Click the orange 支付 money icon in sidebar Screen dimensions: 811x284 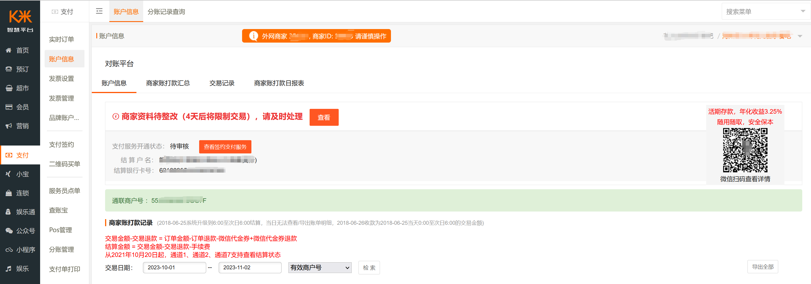(x=9, y=155)
